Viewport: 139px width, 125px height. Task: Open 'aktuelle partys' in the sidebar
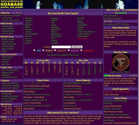[x=8, y=26]
